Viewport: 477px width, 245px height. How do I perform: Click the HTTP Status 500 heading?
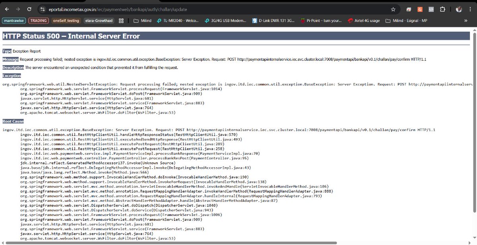tap(71, 36)
